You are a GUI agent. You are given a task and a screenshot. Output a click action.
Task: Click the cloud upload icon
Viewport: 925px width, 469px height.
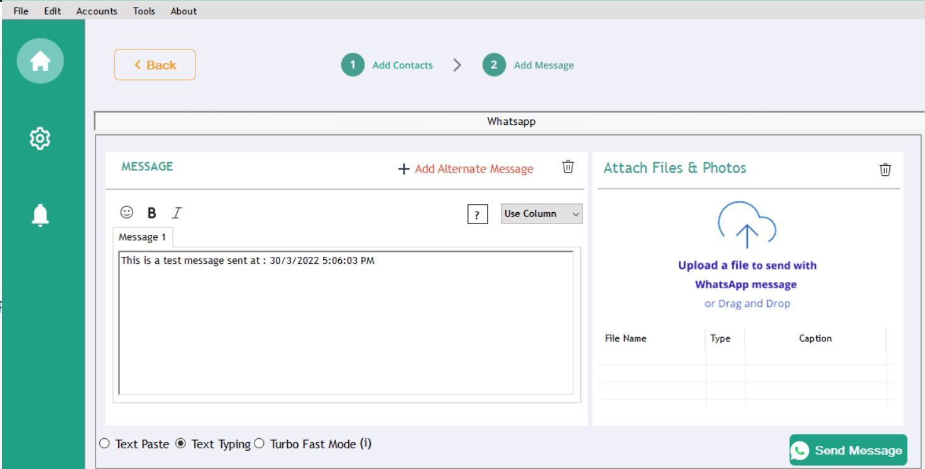[747, 225]
